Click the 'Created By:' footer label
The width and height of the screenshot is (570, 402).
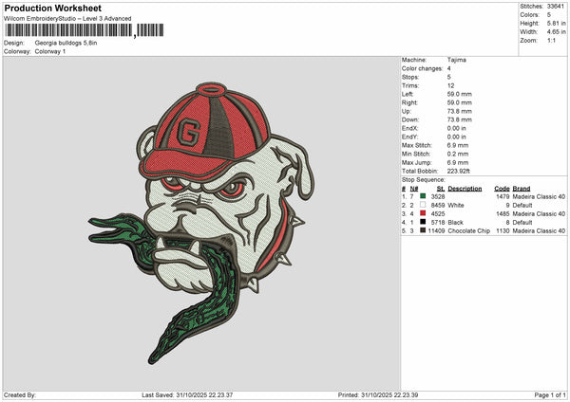coord(20,395)
